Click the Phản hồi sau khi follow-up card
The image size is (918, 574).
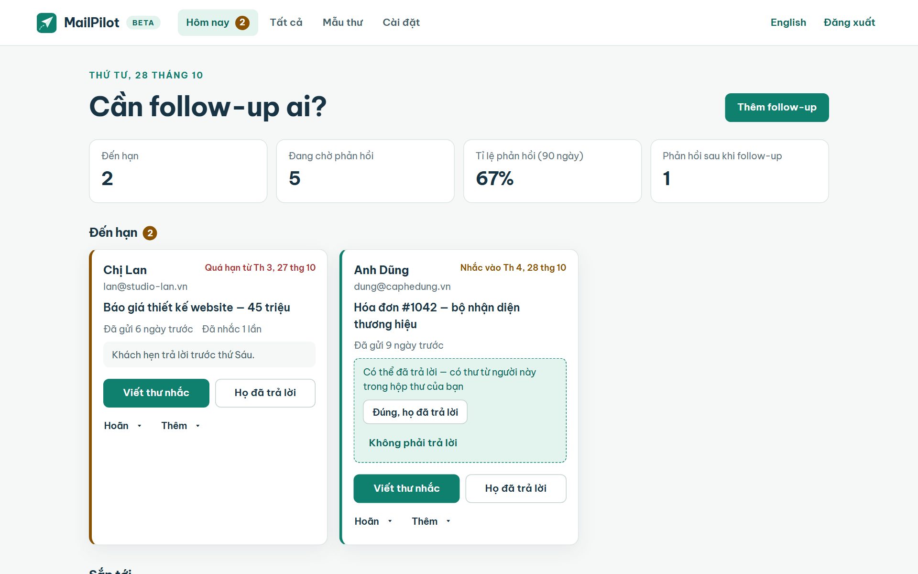(x=739, y=171)
